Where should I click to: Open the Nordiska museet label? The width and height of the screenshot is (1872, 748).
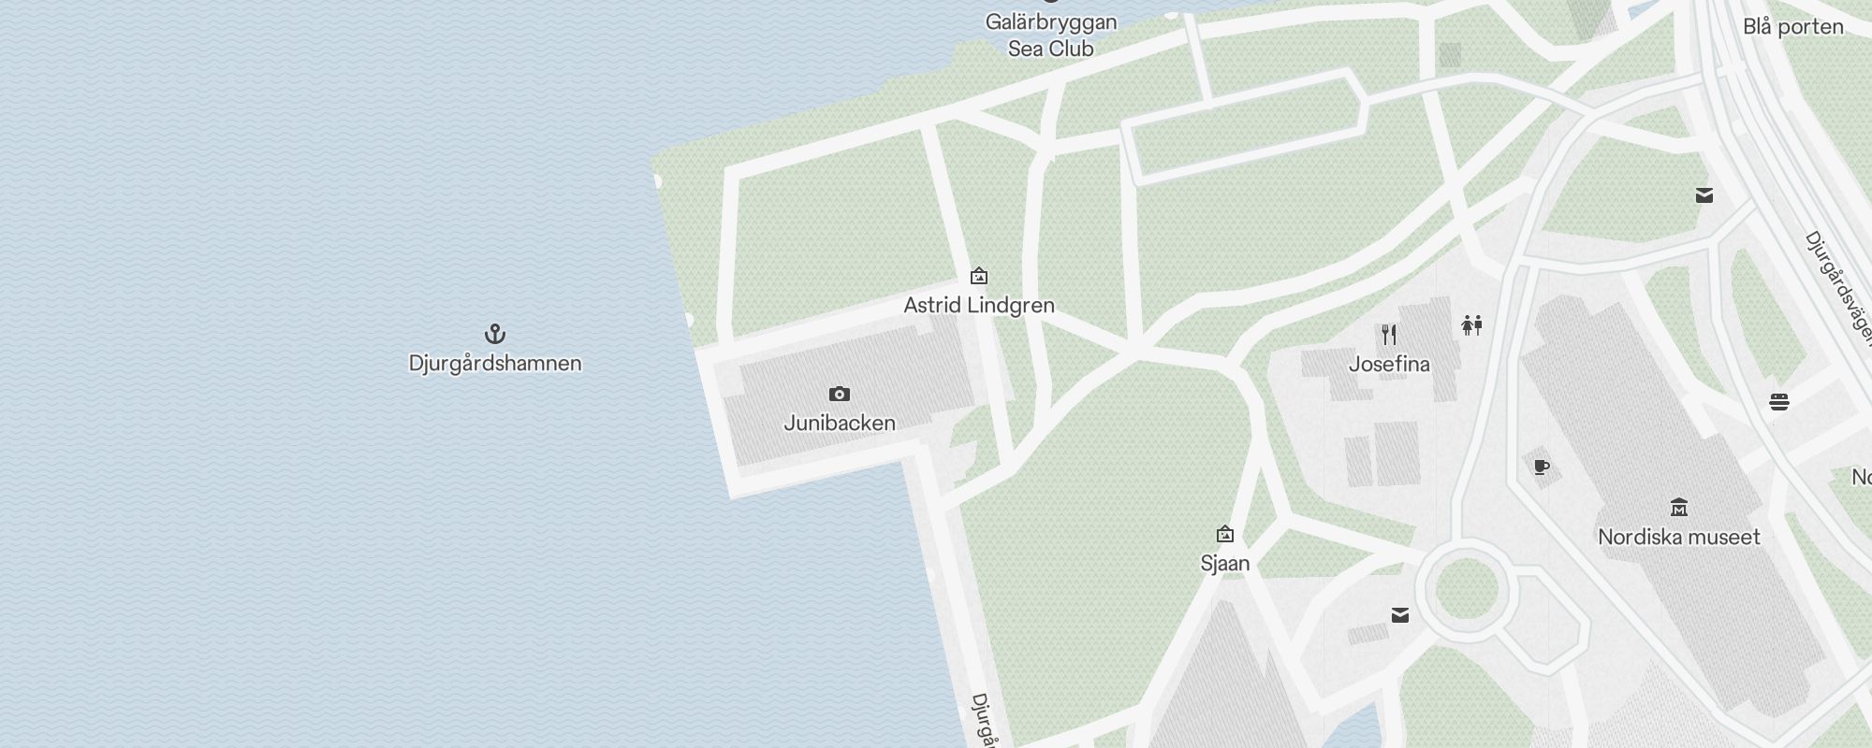[x=1679, y=537]
